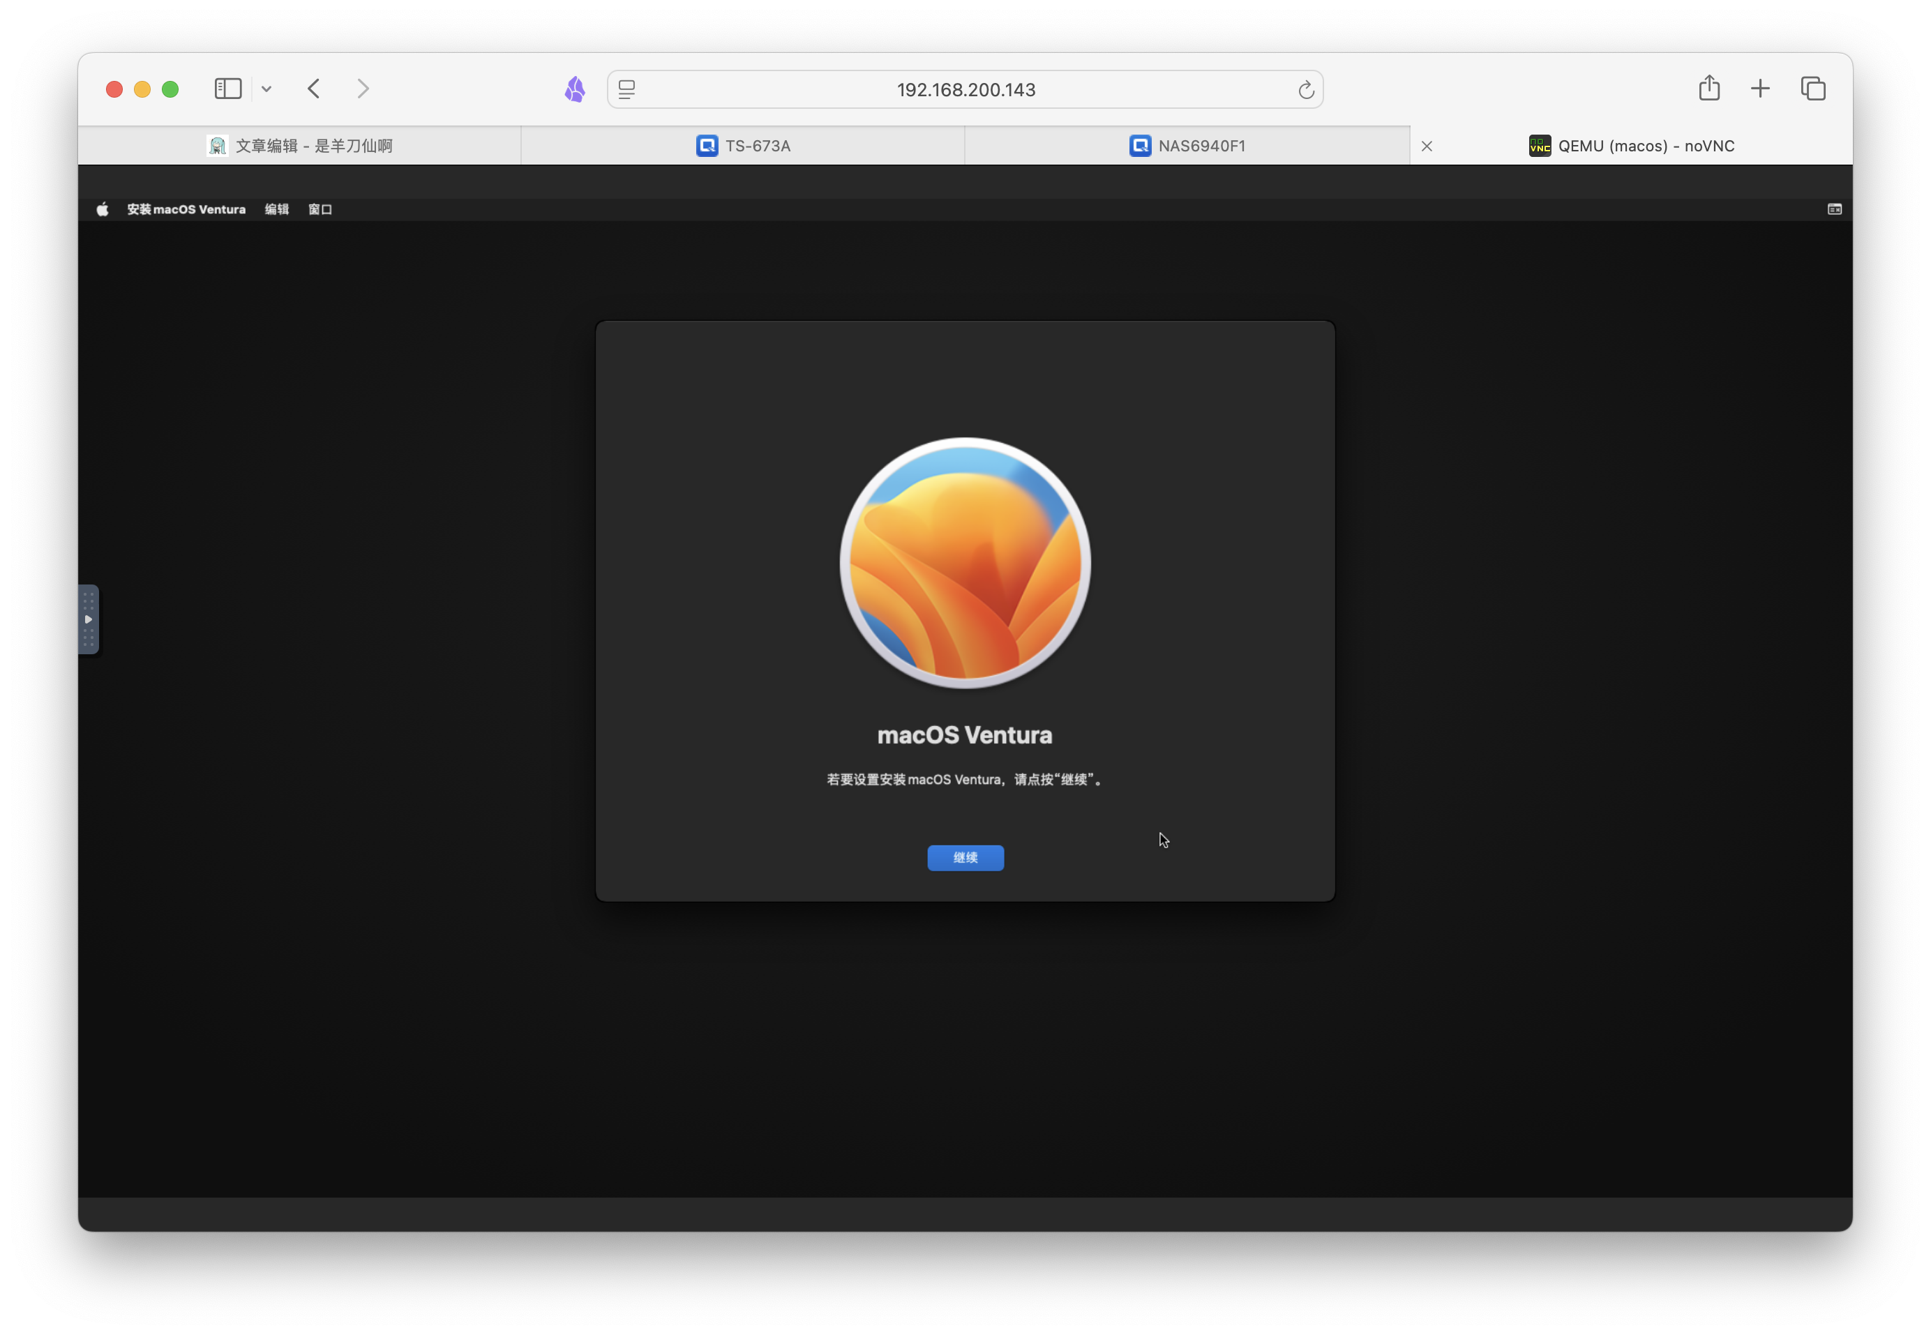Image resolution: width=1931 pixels, height=1335 pixels.
Task: Click the macOS Ventura title text
Action: (965, 735)
